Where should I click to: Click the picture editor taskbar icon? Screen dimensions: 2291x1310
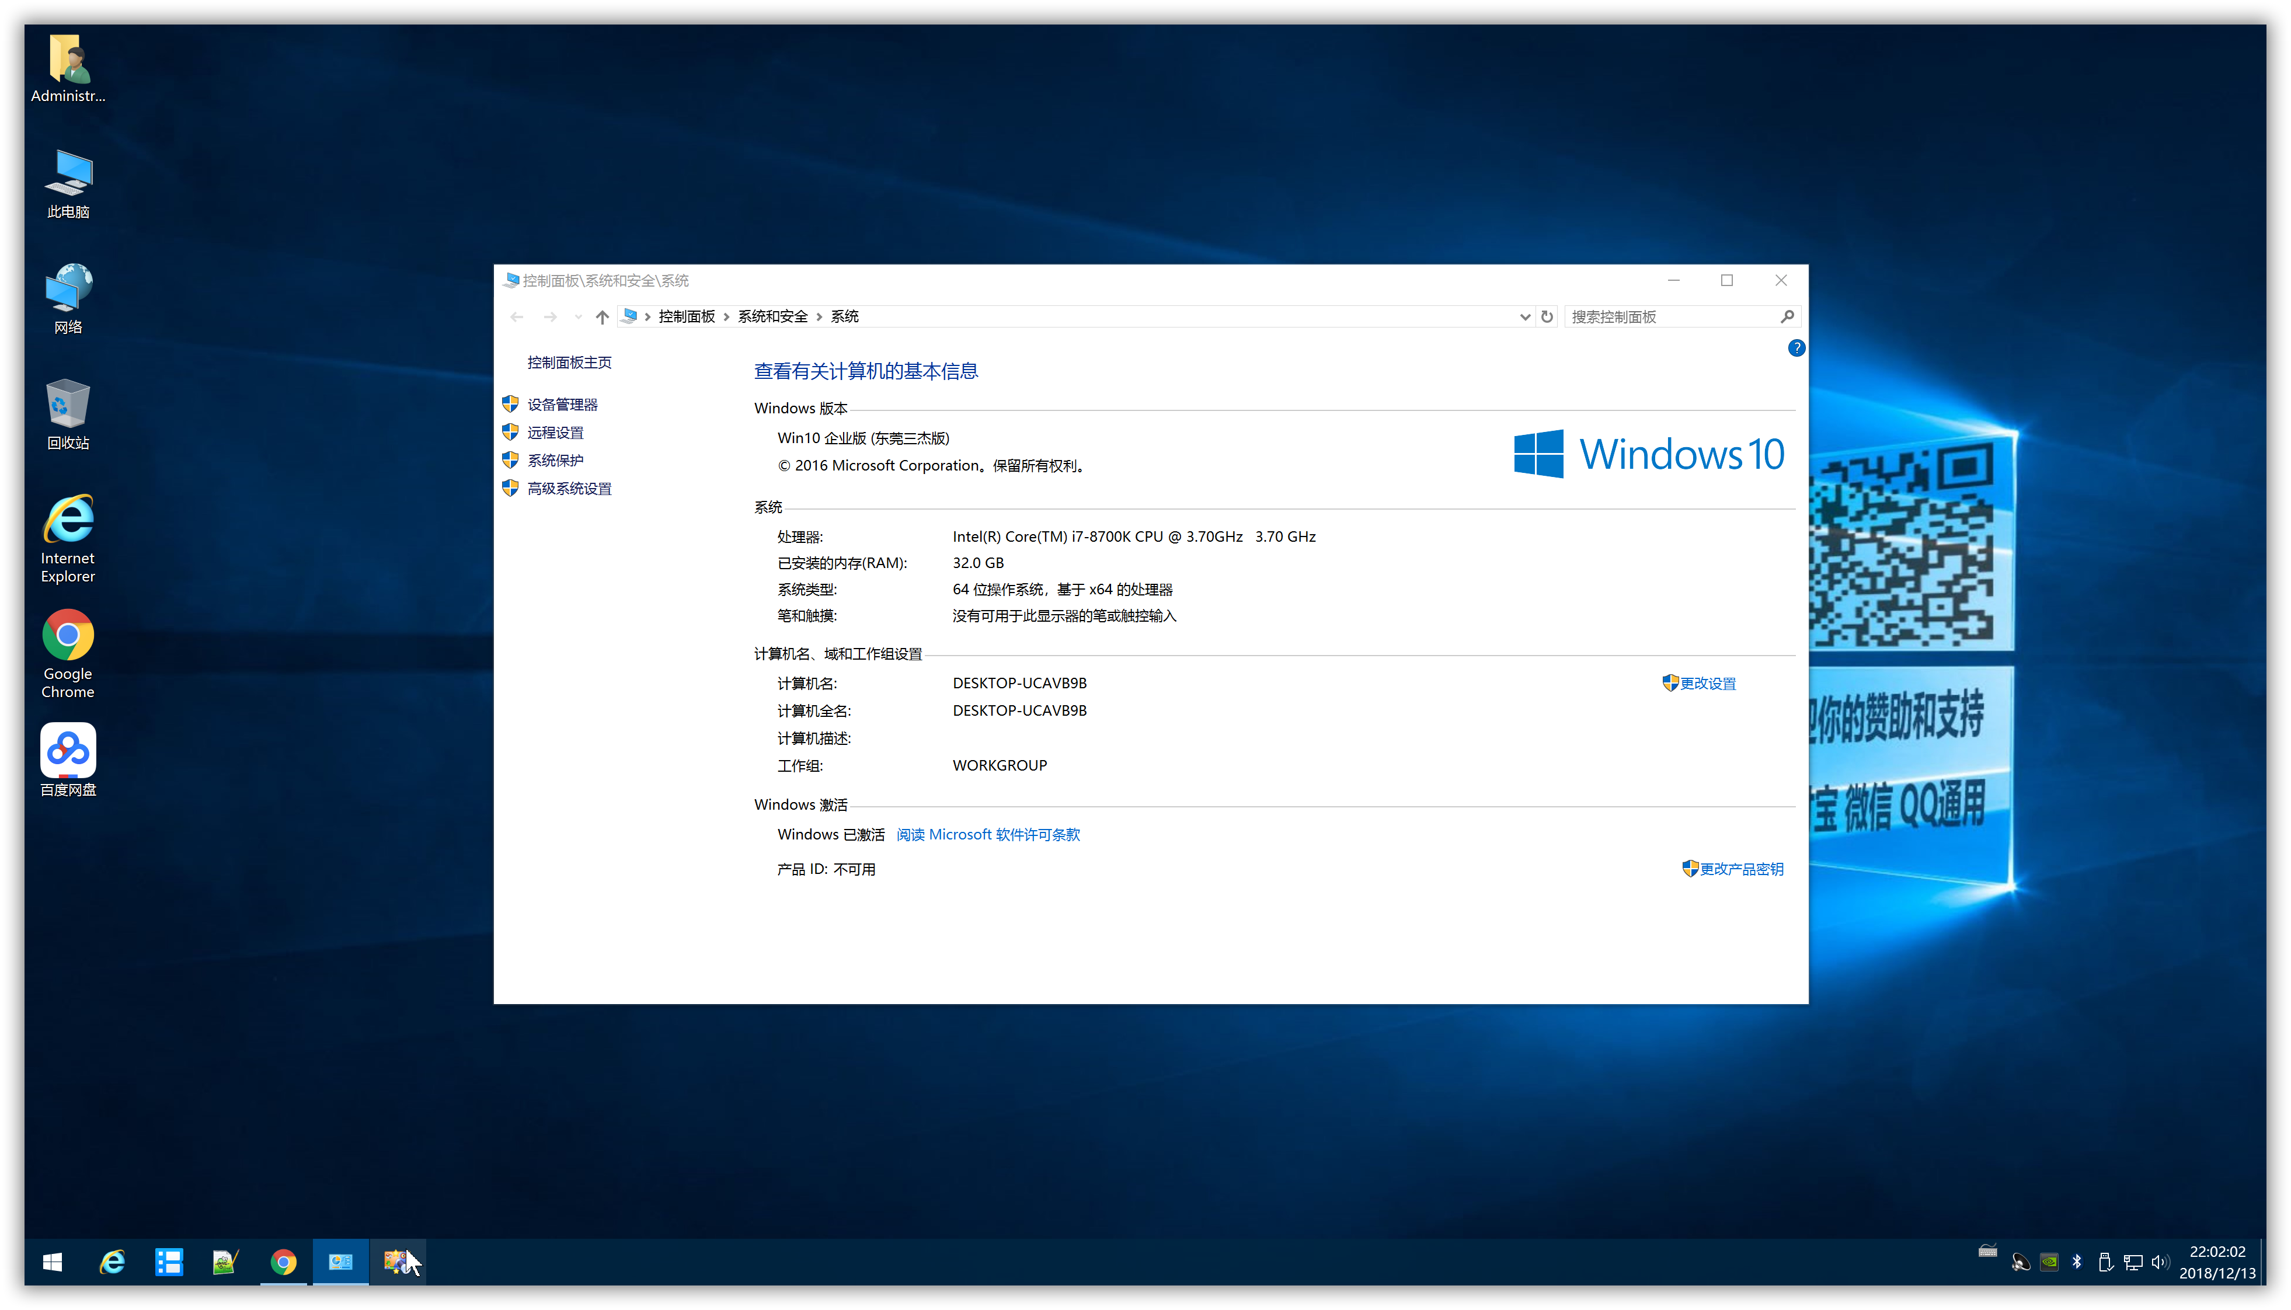(225, 1262)
